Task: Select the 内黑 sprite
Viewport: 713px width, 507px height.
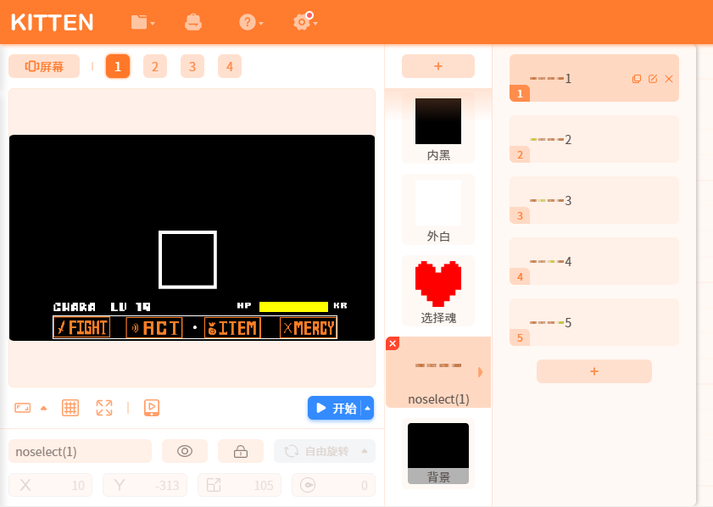Action: [438, 128]
